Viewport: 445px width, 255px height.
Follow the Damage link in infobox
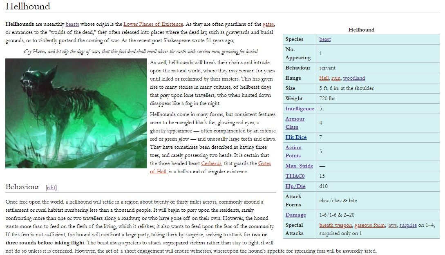click(296, 215)
